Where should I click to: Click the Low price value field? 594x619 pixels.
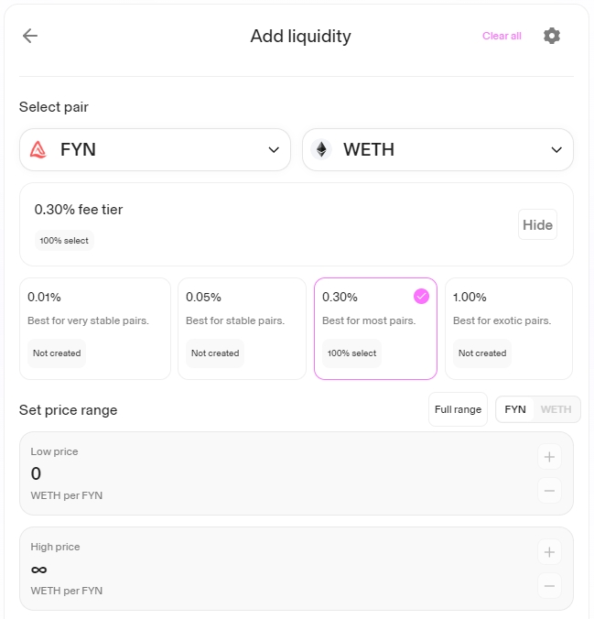pyautogui.click(x=183, y=473)
